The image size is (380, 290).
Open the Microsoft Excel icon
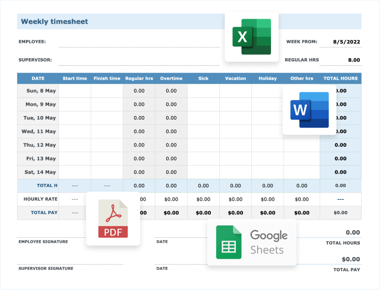pos(251,36)
